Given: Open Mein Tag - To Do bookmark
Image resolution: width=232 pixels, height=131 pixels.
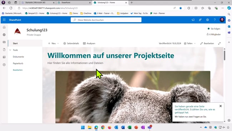Looking at the screenshot, I should (x=139, y=13).
